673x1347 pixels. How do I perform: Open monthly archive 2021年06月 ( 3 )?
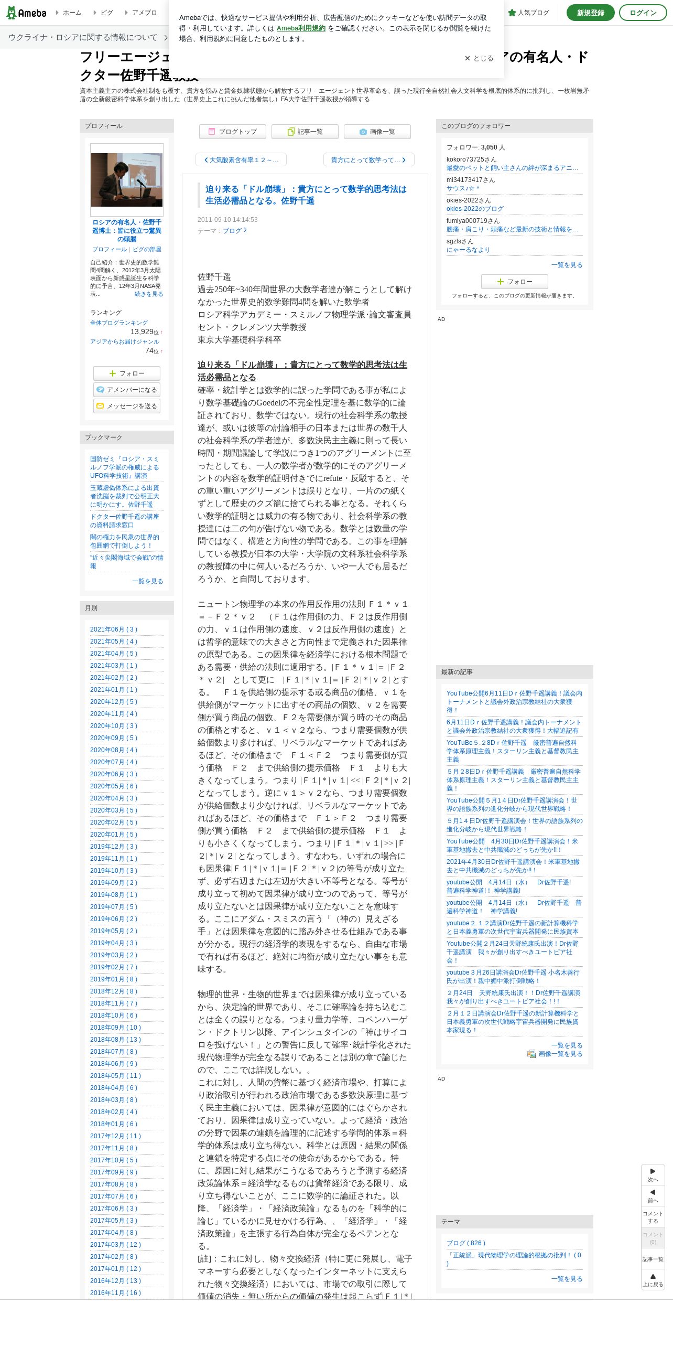tap(114, 629)
